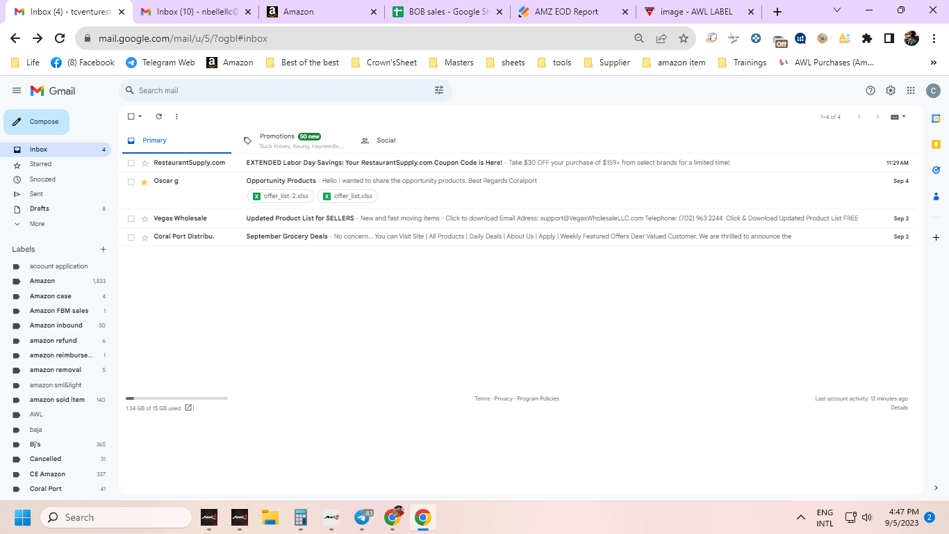Compose a new email

pos(37,122)
